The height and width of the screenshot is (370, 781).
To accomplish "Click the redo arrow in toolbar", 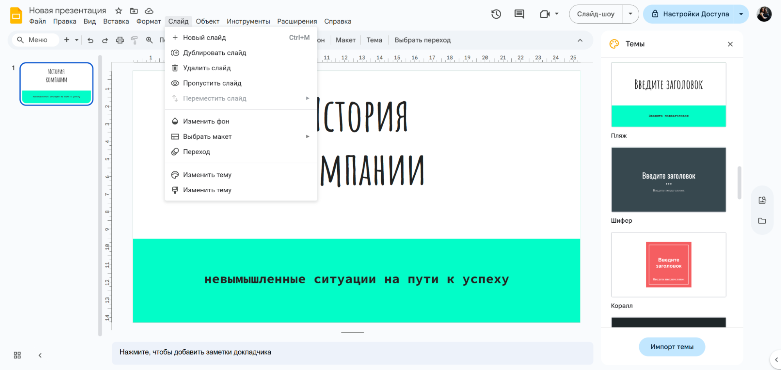I will click(x=105, y=40).
